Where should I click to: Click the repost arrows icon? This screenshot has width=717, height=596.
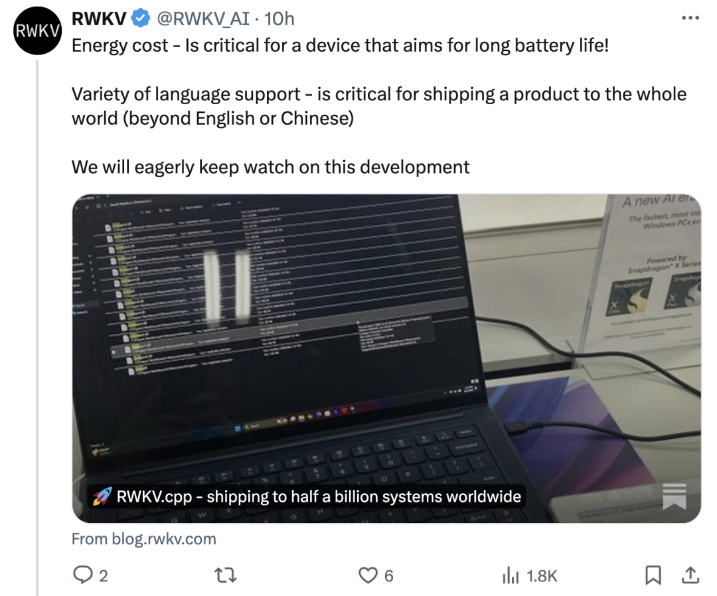(226, 575)
